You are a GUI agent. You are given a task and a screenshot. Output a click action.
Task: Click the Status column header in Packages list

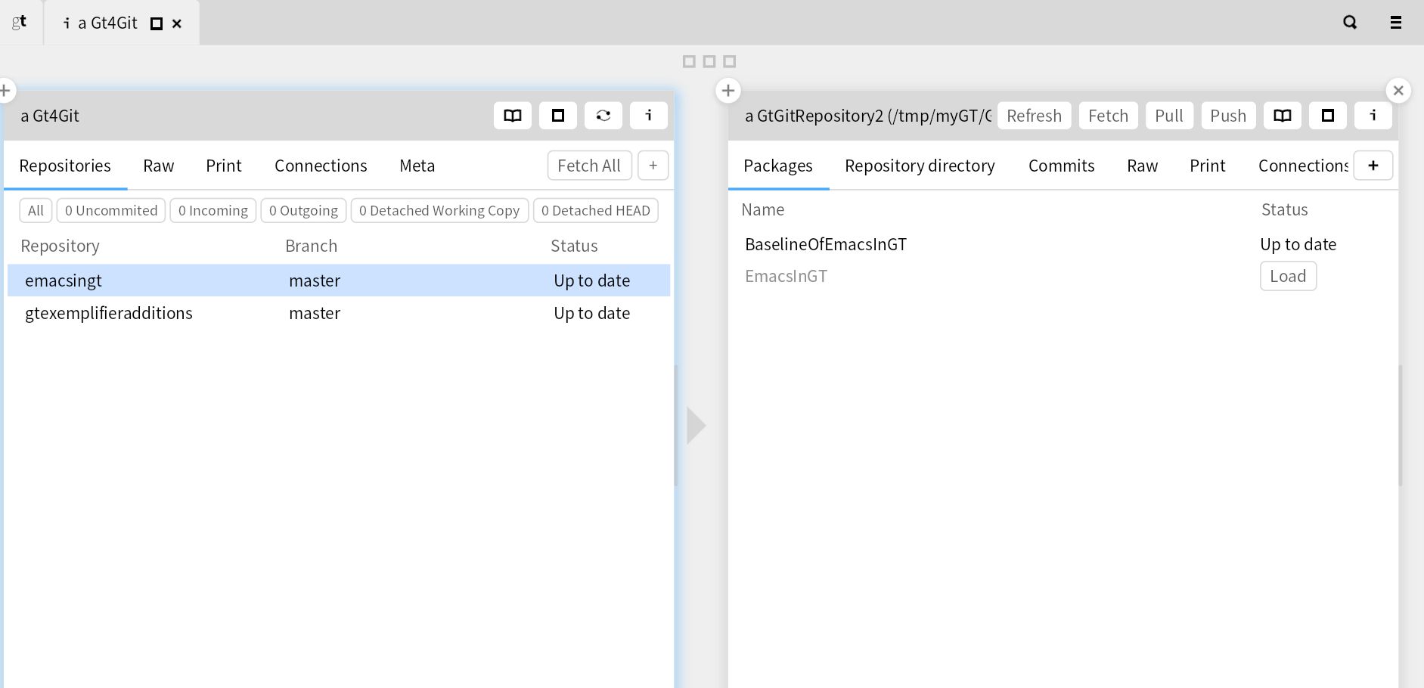[x=1285, y=209]
